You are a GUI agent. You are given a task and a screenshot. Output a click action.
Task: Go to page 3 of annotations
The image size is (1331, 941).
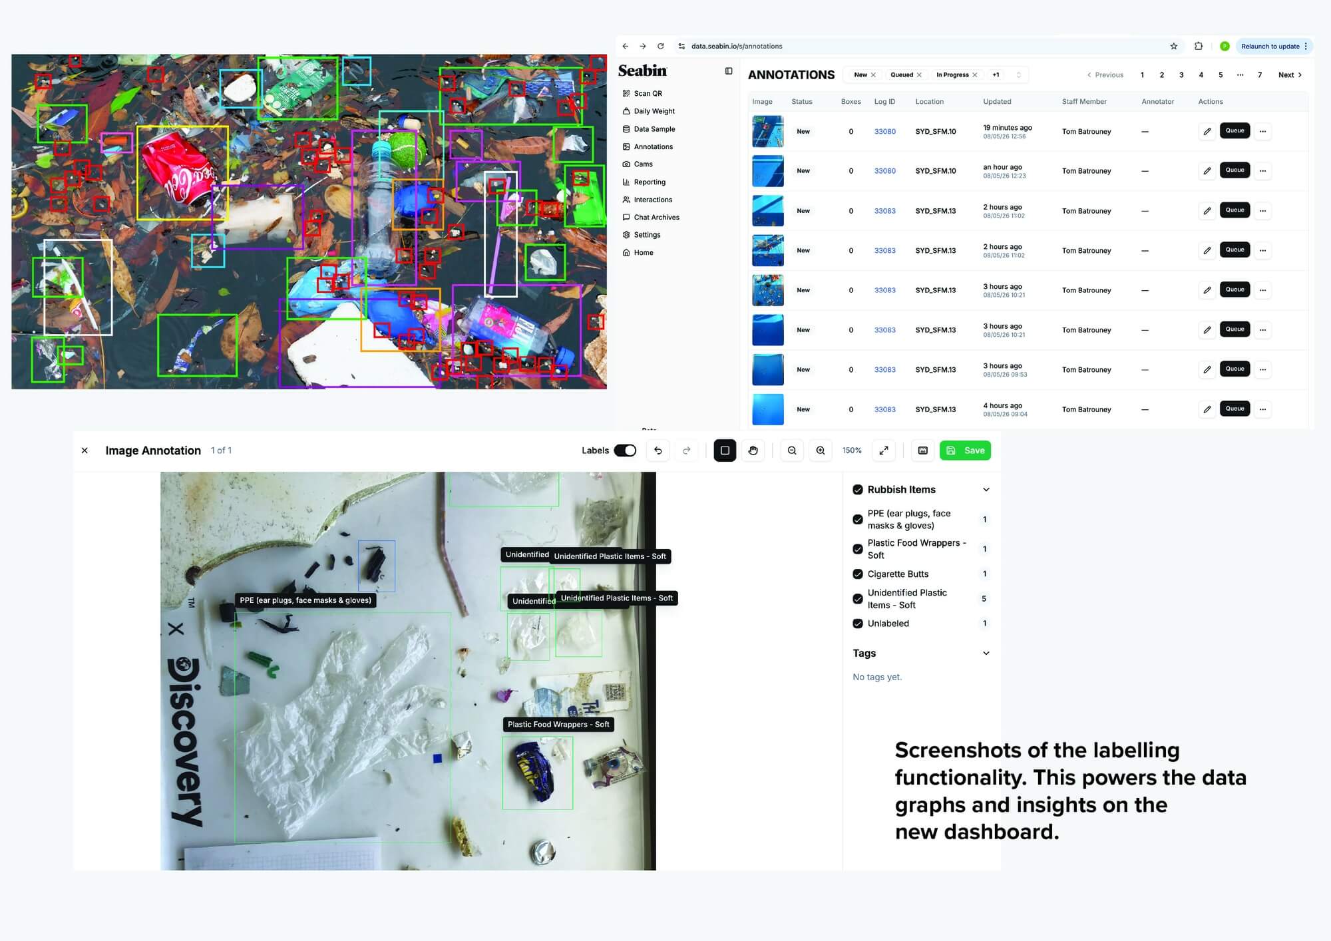1181,75
